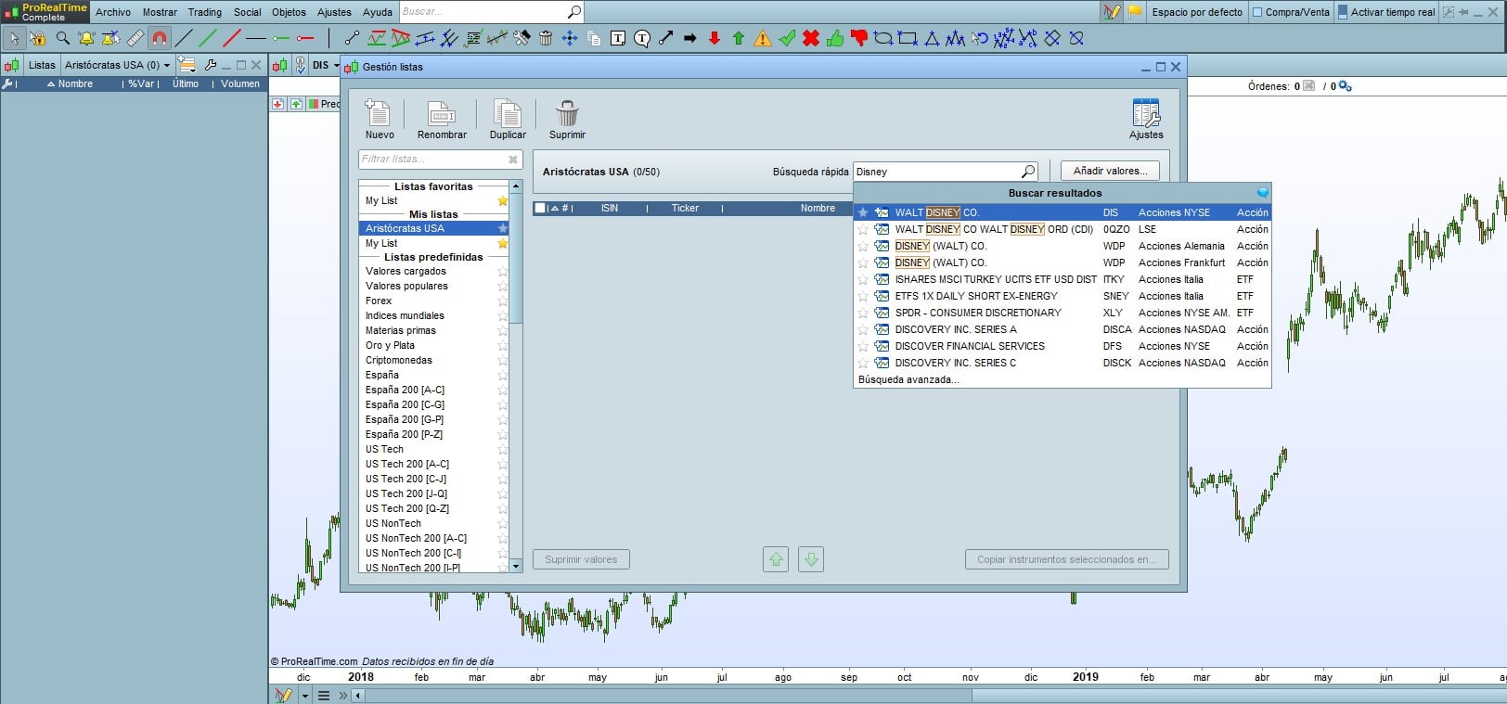Screen dimensions: 1507x704
Task: Click the green move down arrow button
Action: click(811, 559)
